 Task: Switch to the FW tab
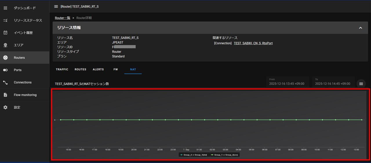[x=116, y=69]
